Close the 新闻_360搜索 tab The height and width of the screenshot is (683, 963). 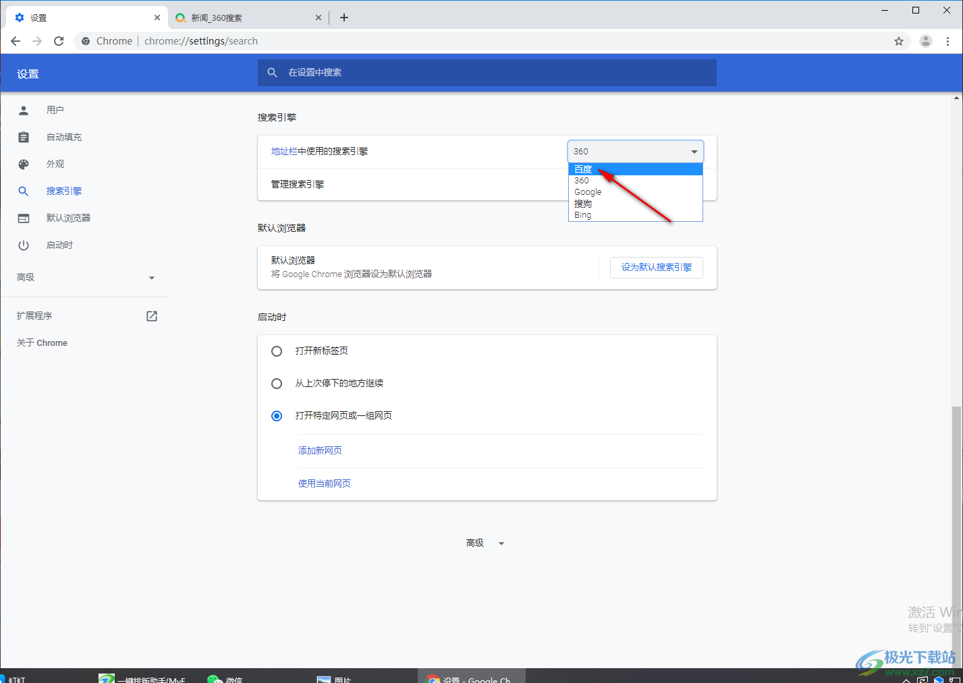[319, 18]
